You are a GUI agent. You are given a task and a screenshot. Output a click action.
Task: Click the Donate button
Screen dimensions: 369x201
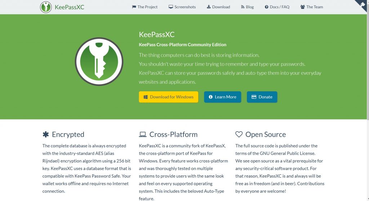tap(262, 97)
